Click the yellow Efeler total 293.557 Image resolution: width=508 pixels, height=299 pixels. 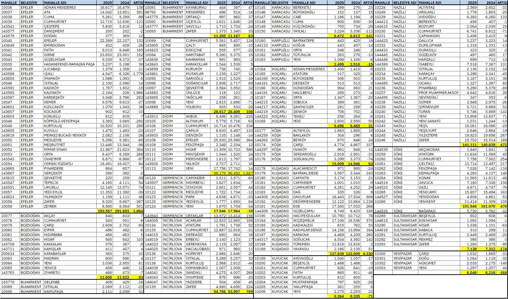104,211
